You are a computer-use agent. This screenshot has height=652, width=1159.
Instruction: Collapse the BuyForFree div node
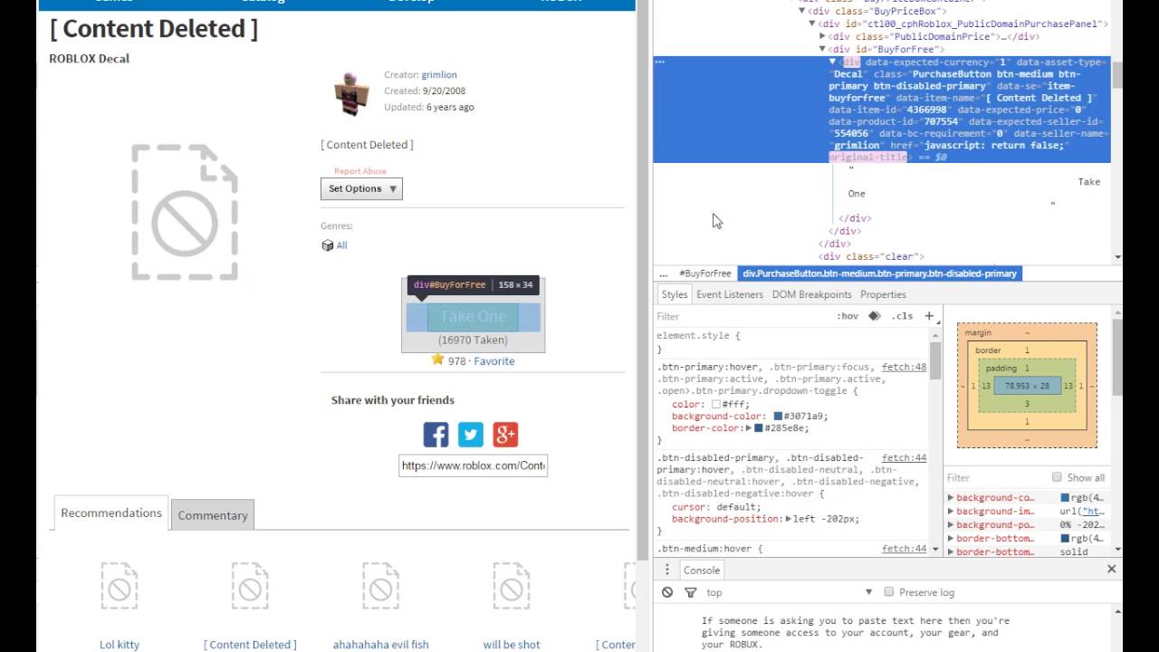[x=823, y=49]
